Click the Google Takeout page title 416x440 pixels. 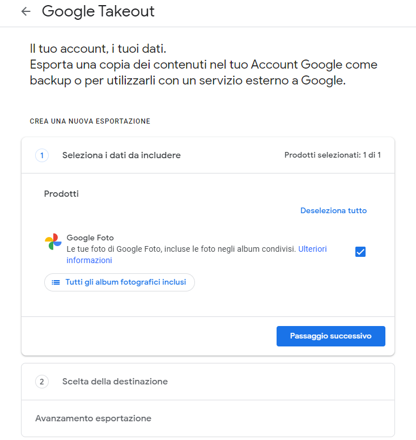tap(98, 11)
